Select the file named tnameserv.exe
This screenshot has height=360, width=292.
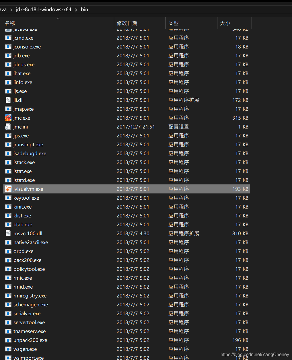tap(30, 331)
